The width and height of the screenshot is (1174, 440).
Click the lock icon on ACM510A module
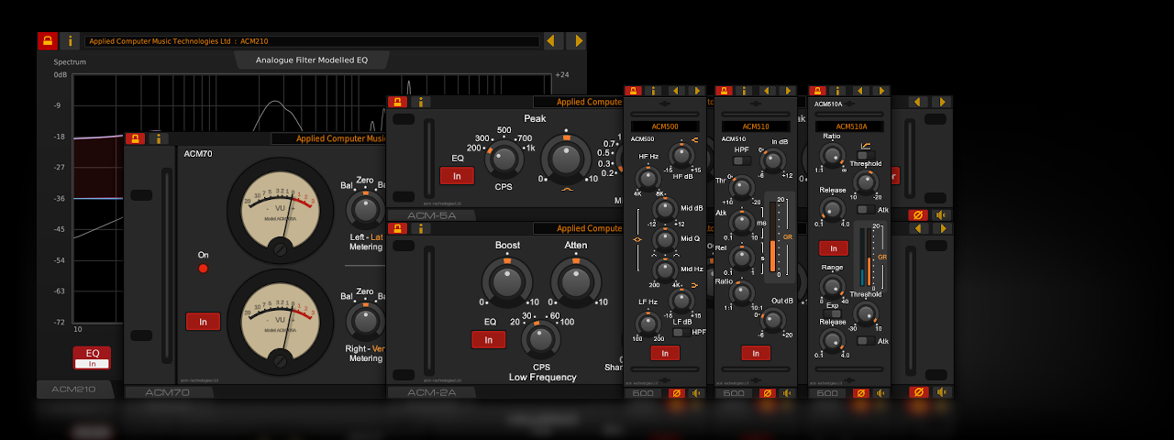[x=816, y=91]
